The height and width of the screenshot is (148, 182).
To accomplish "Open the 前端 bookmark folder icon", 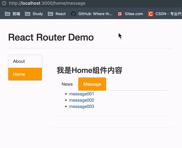I will point(8,14).
